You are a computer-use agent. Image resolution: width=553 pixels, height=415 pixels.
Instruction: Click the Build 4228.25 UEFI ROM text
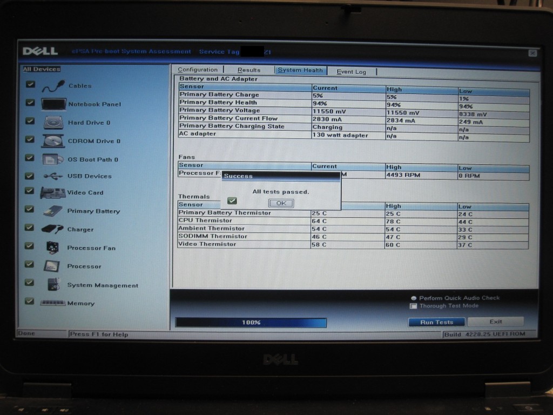[x=484, y=334]
